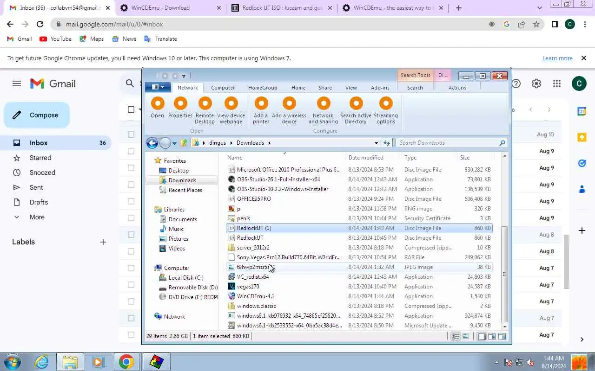The height and width of the screenshot is (371, 595).
Task: Show hidden system tray icons arrow
Action: (496, 363)
